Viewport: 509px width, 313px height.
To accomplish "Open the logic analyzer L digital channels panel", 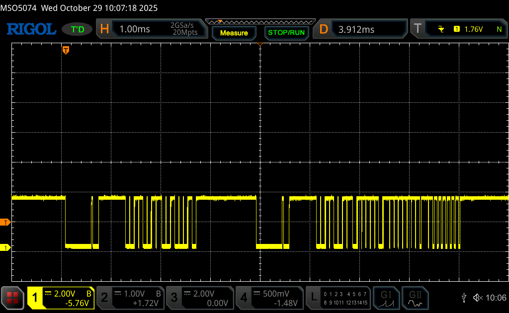I will click(x=339, y=298).
